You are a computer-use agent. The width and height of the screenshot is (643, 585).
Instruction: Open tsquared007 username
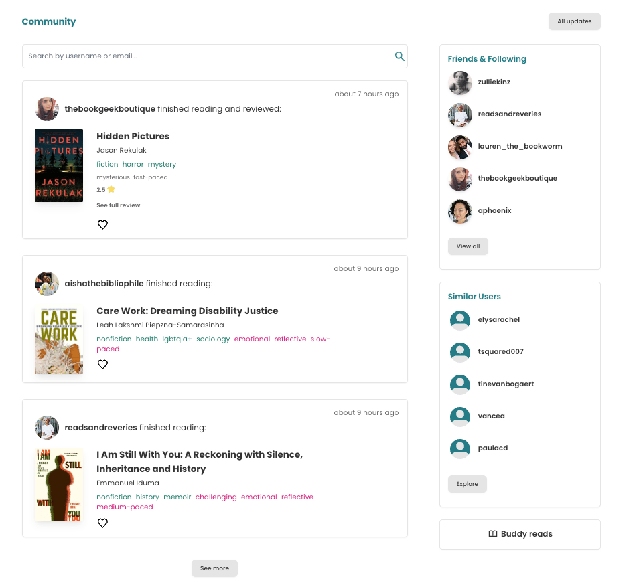coord(501,351)
